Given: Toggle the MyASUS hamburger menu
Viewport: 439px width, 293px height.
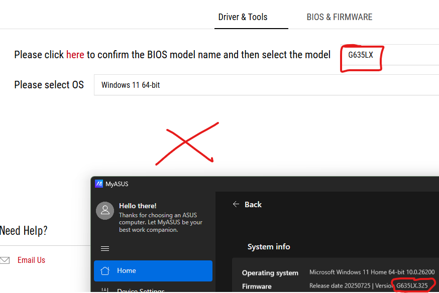Looking at the screenshot, I should (105, 248).
